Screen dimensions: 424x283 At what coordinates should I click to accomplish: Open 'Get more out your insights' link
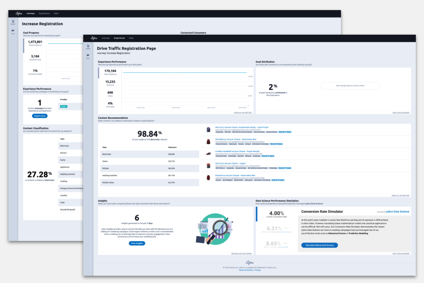(x=242, y=253)
